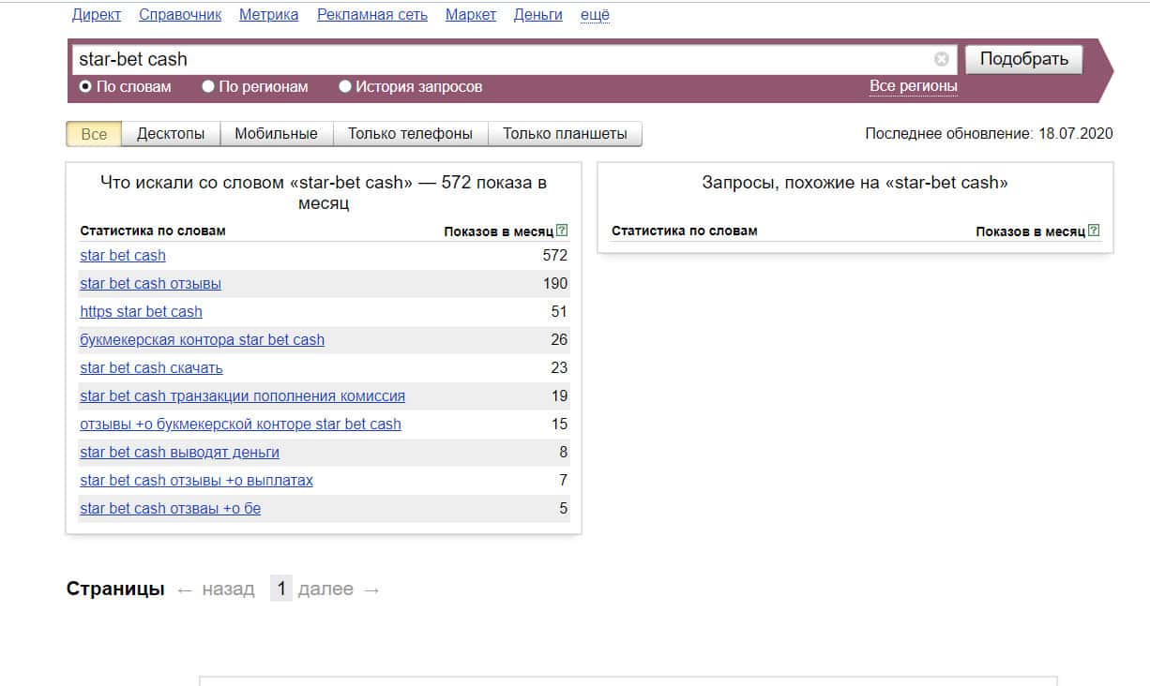Go to the 'Директ' top navigation link

pyautogui.click(x=97, y=15)
